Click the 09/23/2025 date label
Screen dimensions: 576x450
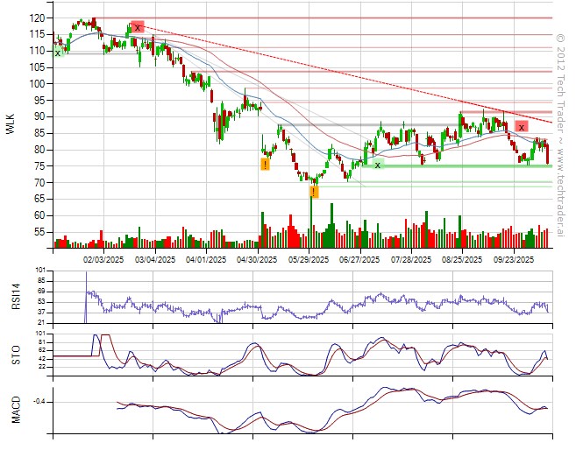[514, 259]
